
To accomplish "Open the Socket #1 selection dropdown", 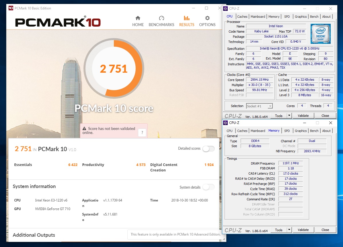I will click(x=259, y=106).
